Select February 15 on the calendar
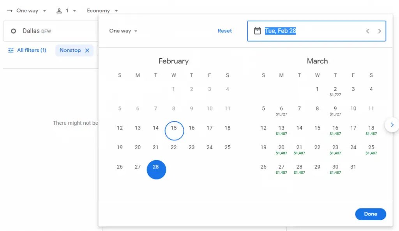399x231 pixels. [x=174, y=128]
